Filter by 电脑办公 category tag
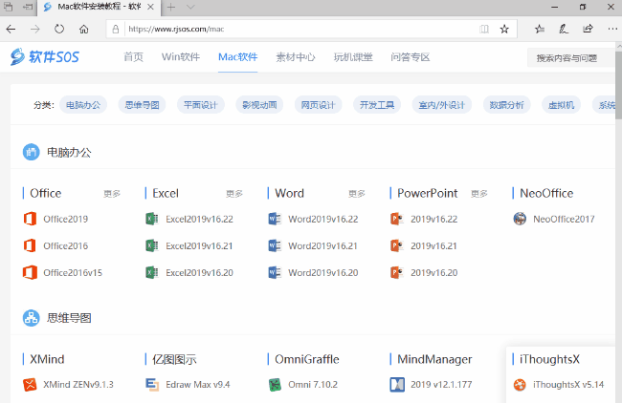 point(83,105)
